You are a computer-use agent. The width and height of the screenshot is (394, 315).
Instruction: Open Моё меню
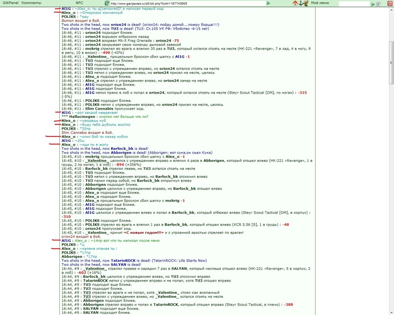[x=320, y=3]
